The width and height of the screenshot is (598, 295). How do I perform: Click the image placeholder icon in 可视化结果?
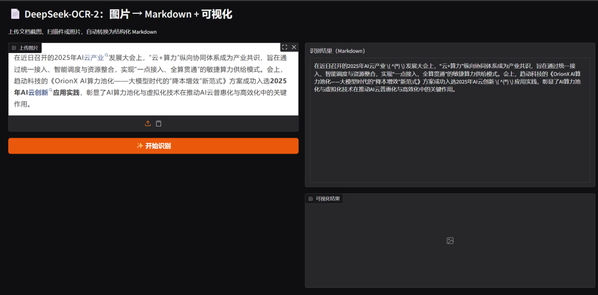[450, 240]
